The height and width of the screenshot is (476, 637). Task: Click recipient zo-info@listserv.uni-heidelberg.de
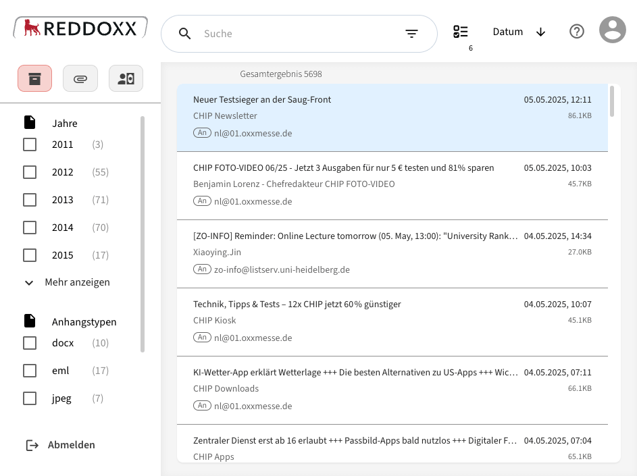tap(282, 269)
